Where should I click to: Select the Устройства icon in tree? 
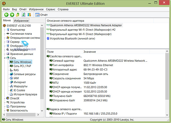[x=8, y=102]
